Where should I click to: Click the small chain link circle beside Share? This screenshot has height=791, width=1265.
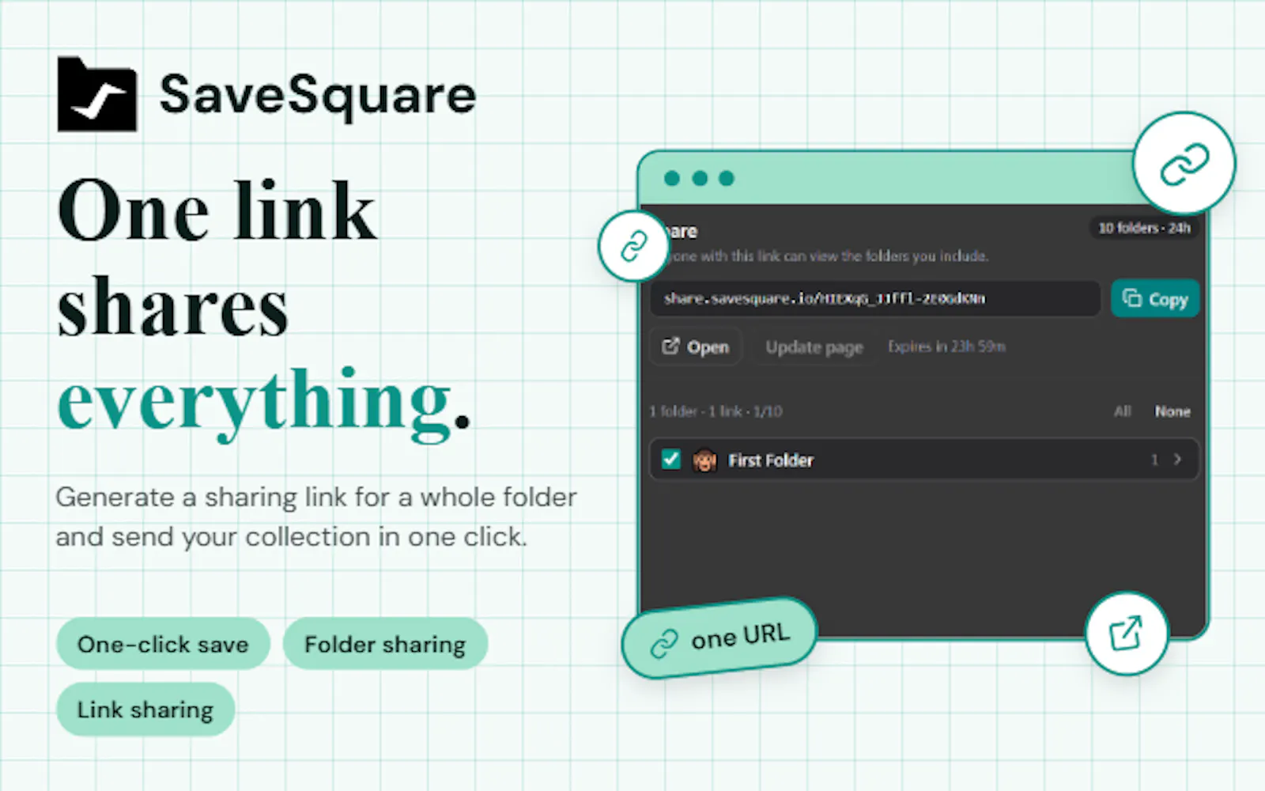633,246
